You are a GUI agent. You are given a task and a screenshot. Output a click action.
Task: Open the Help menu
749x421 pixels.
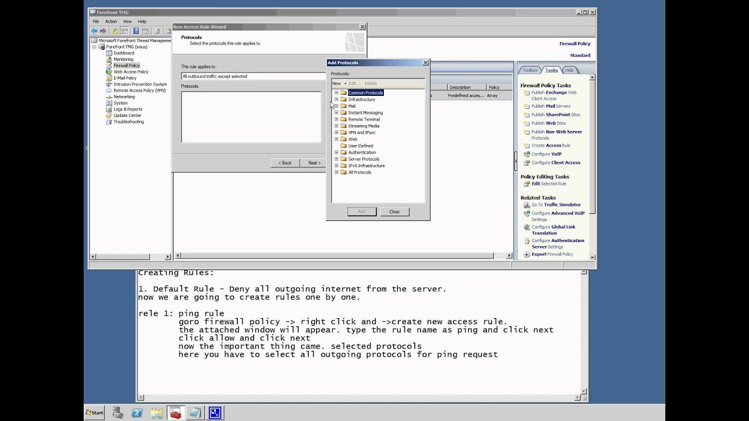click(142, 21)
